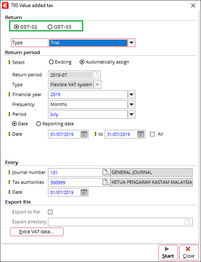Open calendar picker for end date 31/07/2019
The height and width of the screenshot is (262, 201).
click(141, 134)
